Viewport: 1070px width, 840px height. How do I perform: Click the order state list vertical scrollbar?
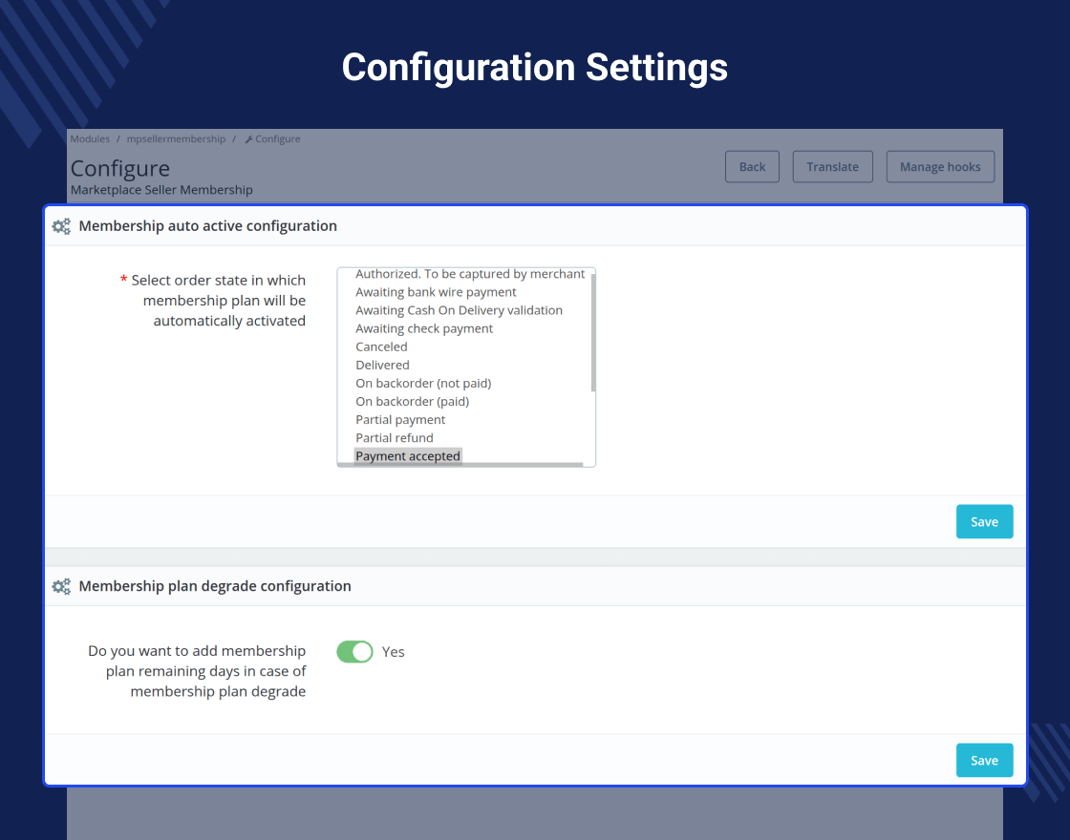(x=593, y=332)
